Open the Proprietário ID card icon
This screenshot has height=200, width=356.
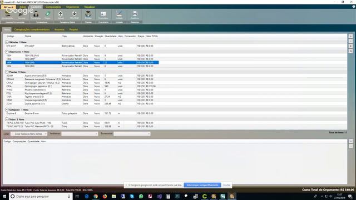click(x=103, y=15)
